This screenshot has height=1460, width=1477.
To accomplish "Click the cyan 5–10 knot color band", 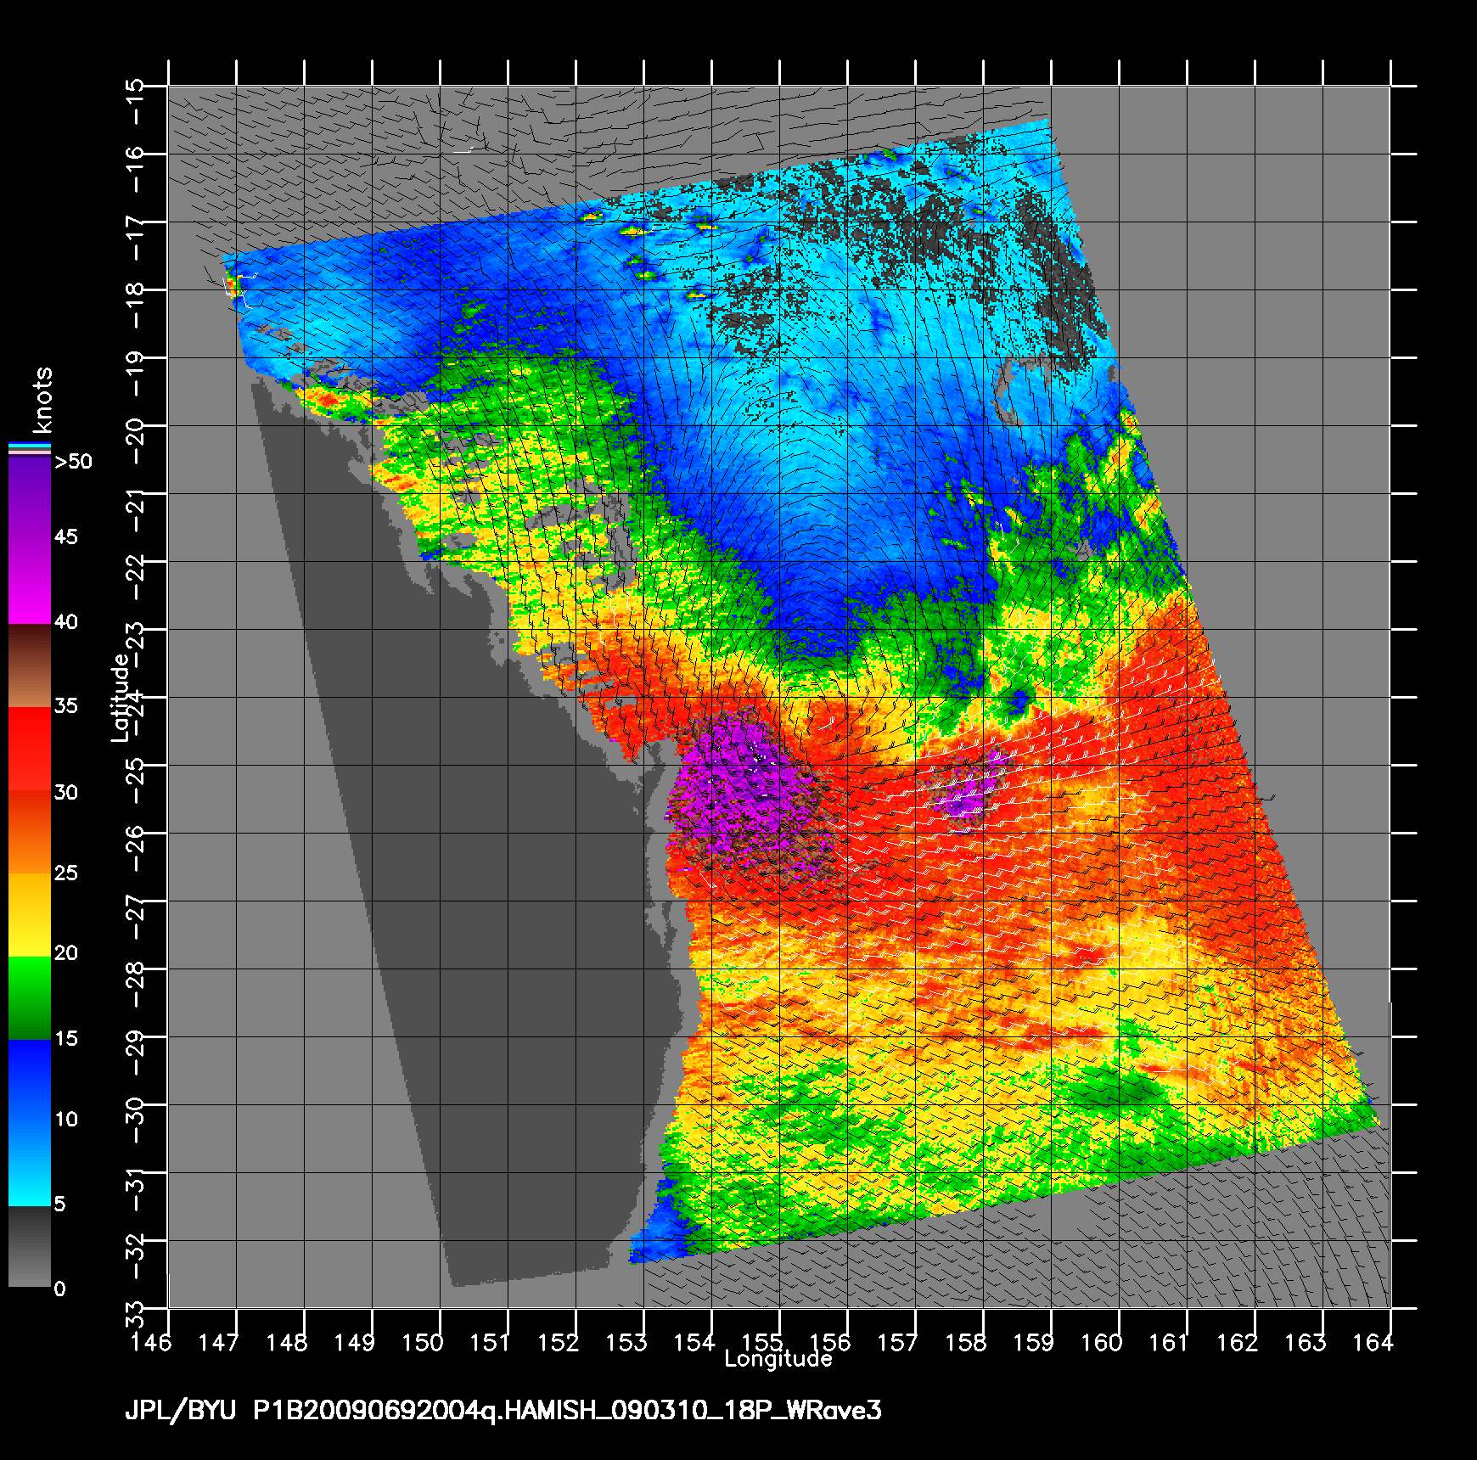I will [30, 1164].
